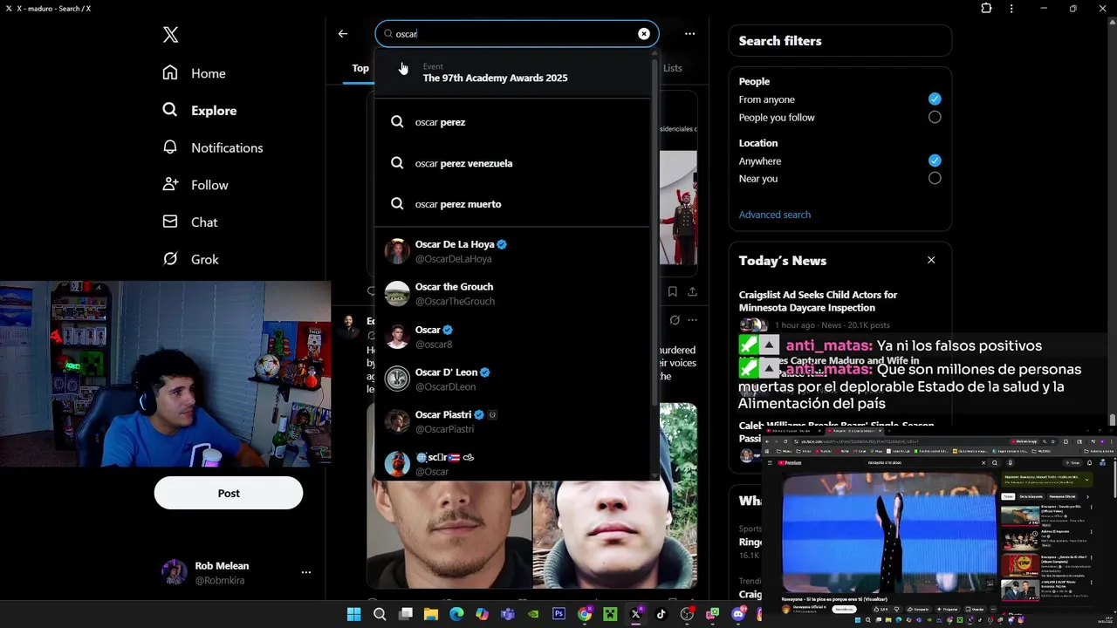The width and height of the screenshot is (1117, 628).
Task: Click the magnifier icon beside oscar perez
Action: click(397, 122)
